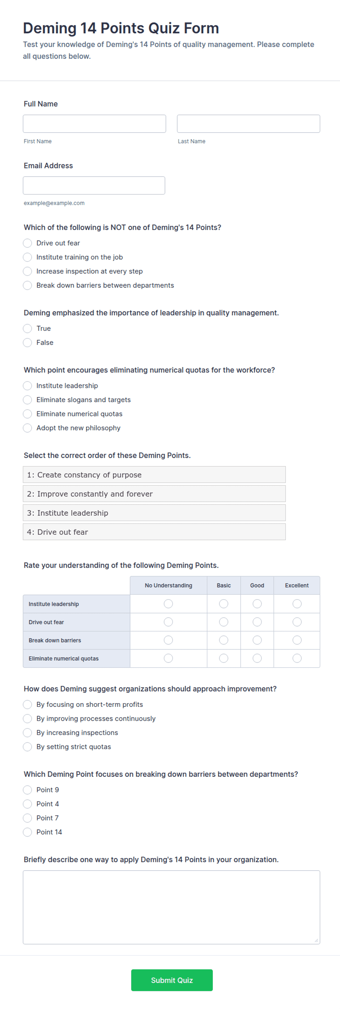Viewport: 340px width, 1009px height.
Task: Choose Point 9 radio option
Action: [x=27, y=790]
